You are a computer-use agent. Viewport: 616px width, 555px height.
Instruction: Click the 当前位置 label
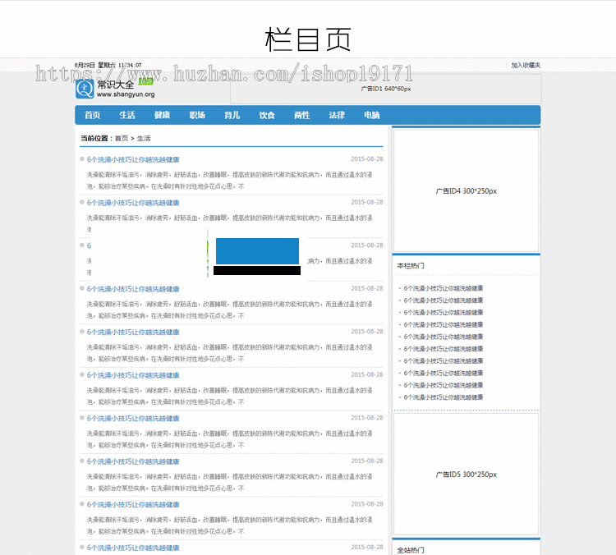pyautogui.click(x=94, y=138)
